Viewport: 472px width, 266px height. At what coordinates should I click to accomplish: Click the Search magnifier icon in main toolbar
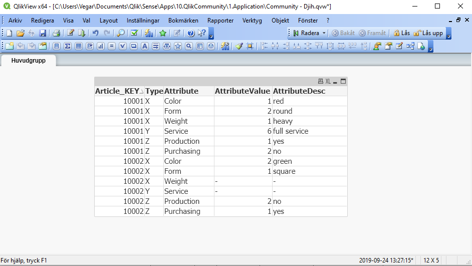tap(121, 33)
